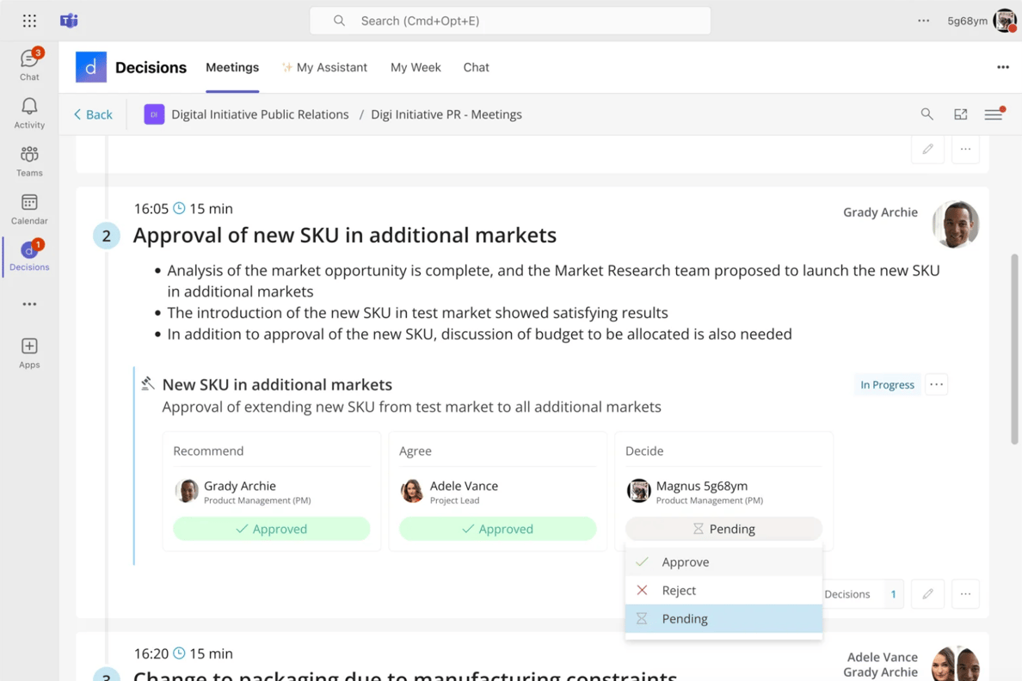This screenshot has width=1022, height=681.
Task: Go to Teams in the sidebar
Action: (x=29, y=161)
